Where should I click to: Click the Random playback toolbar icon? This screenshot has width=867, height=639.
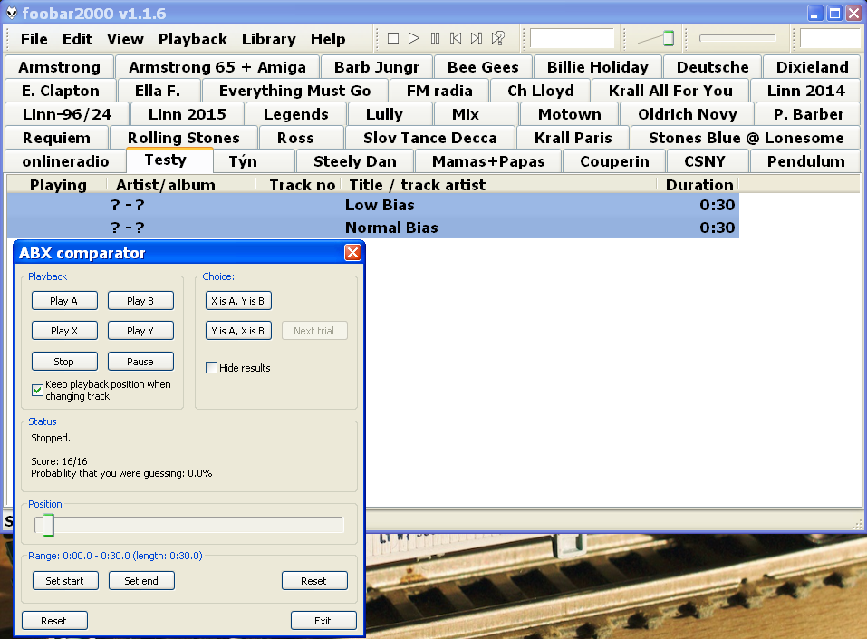click(x=497, y=38)
